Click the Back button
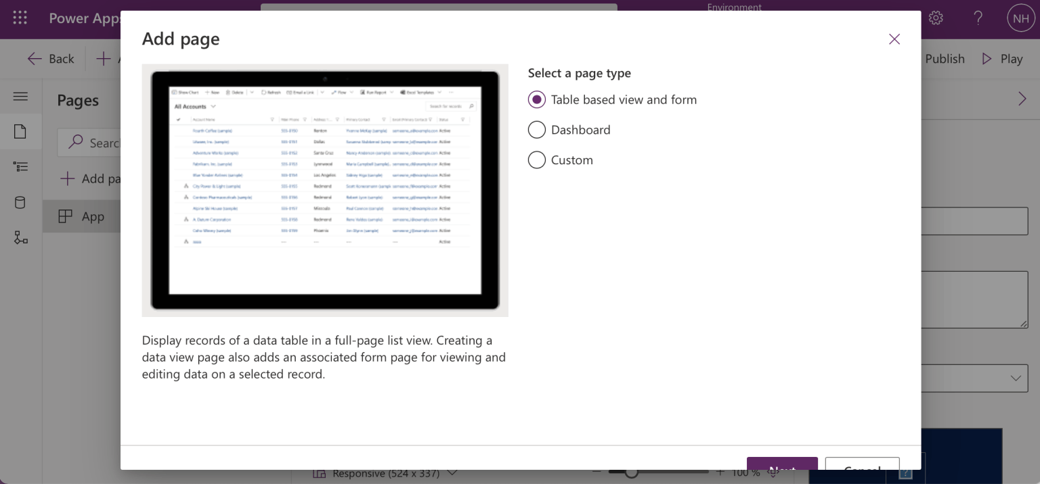 pos(51,59)
